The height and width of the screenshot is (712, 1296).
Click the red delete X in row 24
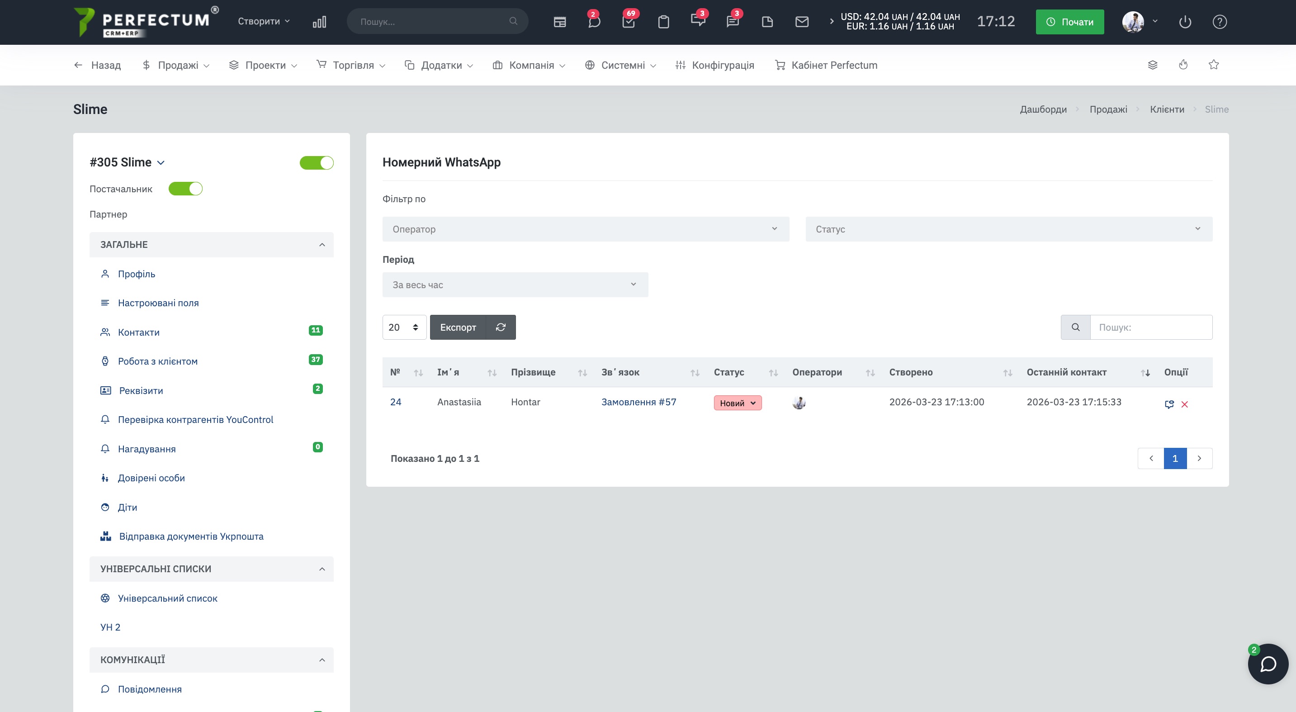click(x=1184, y=404)
